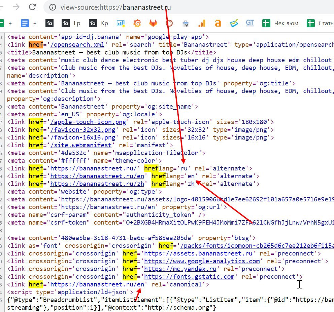Open the Google Sheets bookmark at far left
This screenshot has width=334, height=312.
pos(2,23)
